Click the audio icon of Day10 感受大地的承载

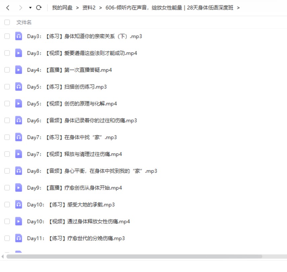[x=18, y=205]
